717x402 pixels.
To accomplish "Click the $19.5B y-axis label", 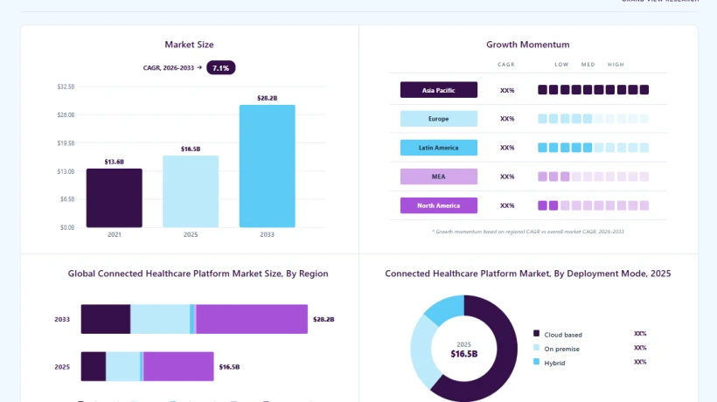I will (x=66, y=143).
